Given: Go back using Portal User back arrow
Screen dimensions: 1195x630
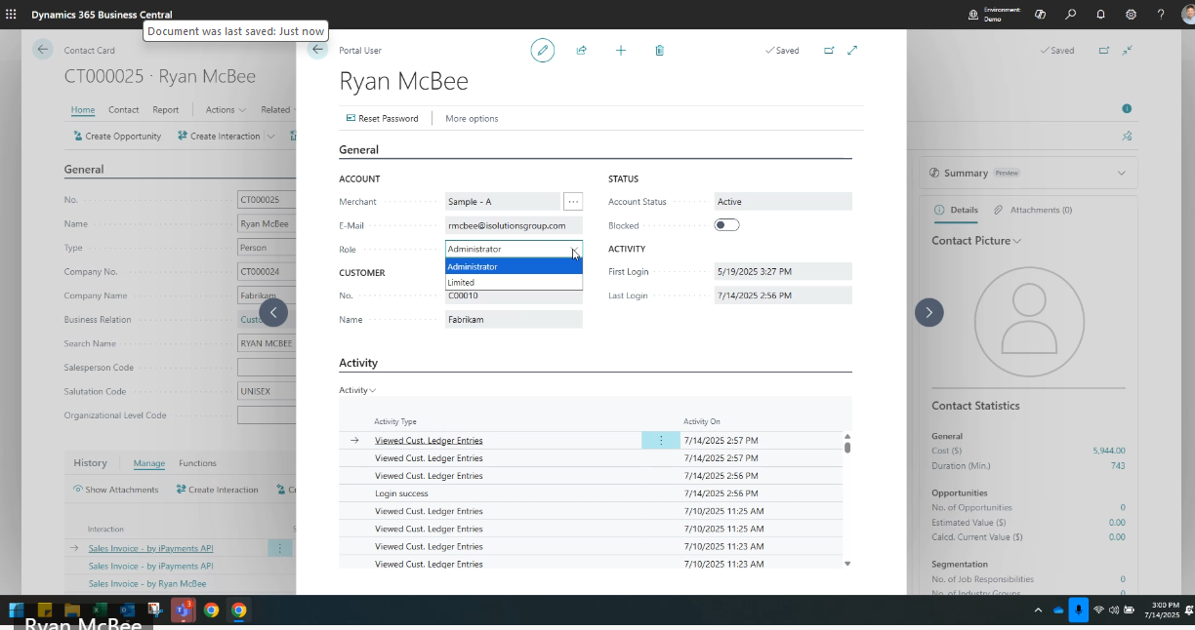Looking at the screenshot, I should (x=317, y=50).
